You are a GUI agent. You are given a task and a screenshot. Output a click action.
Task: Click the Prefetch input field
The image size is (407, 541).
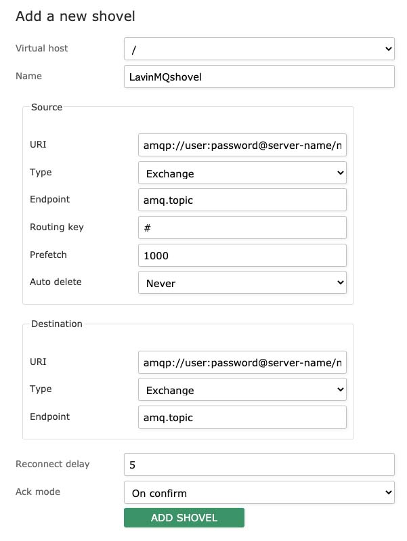(x=242, y=255)
